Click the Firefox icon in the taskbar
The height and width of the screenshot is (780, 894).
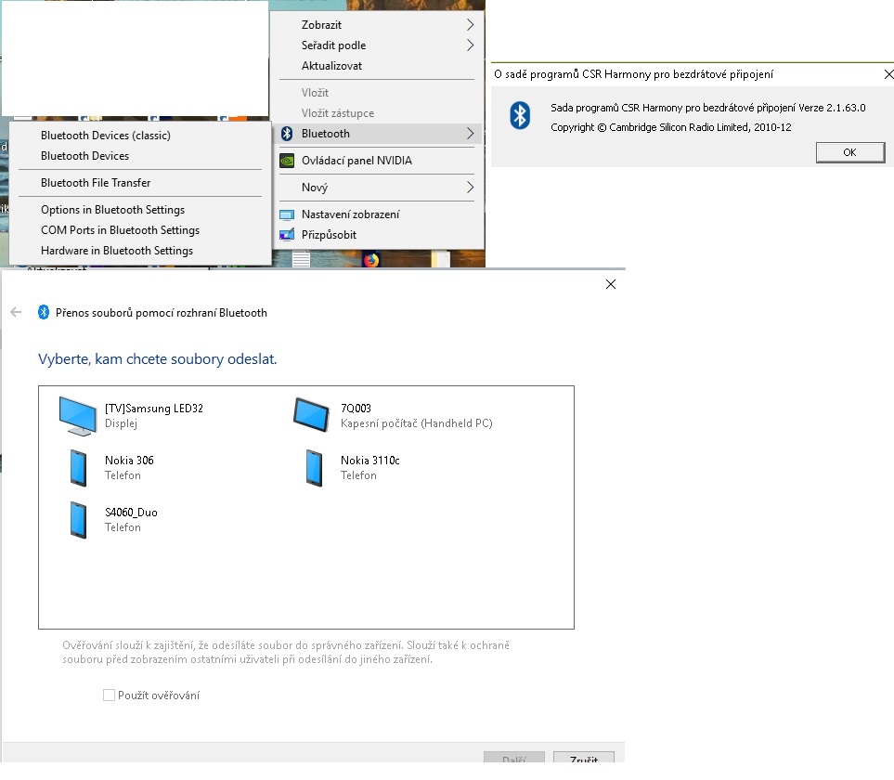tap(371, 260)
